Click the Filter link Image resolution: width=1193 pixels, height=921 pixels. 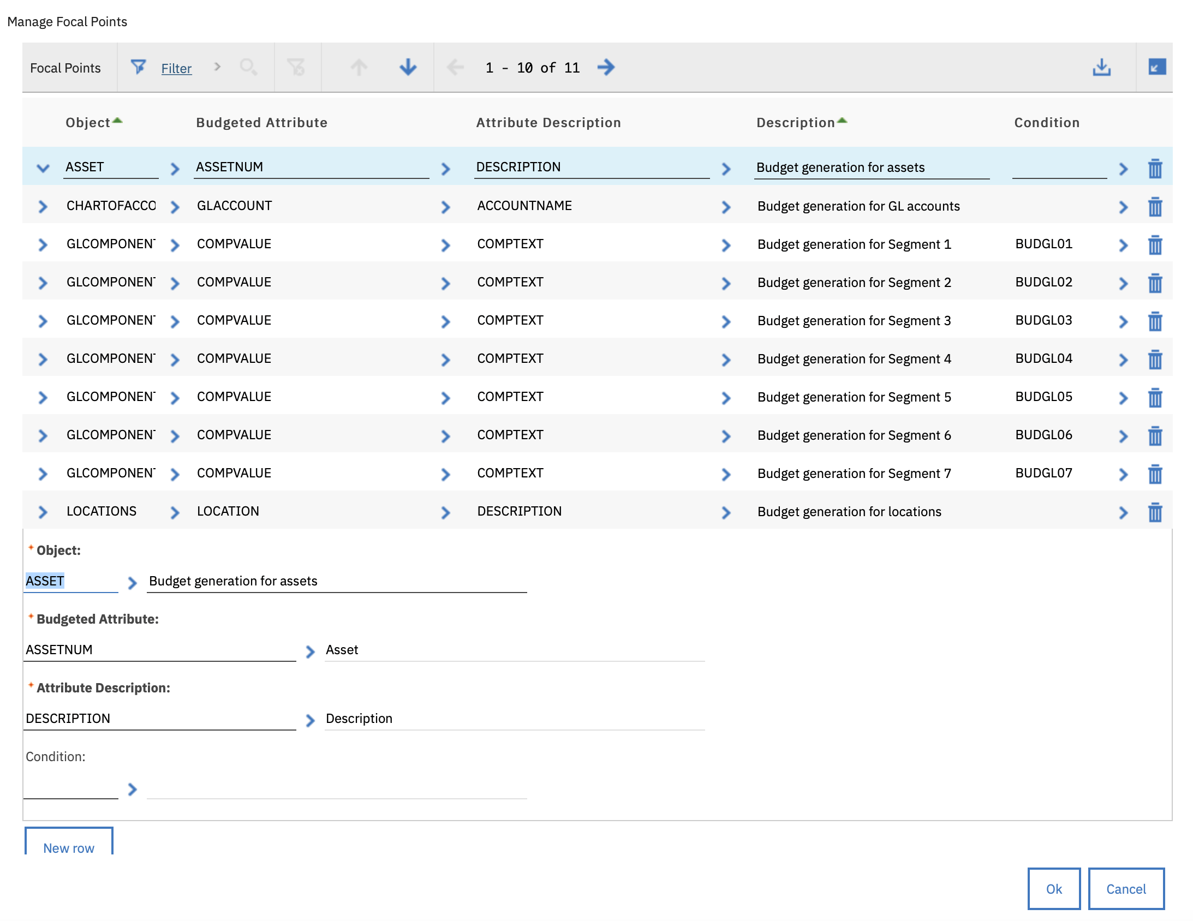(x=176, y=68)
